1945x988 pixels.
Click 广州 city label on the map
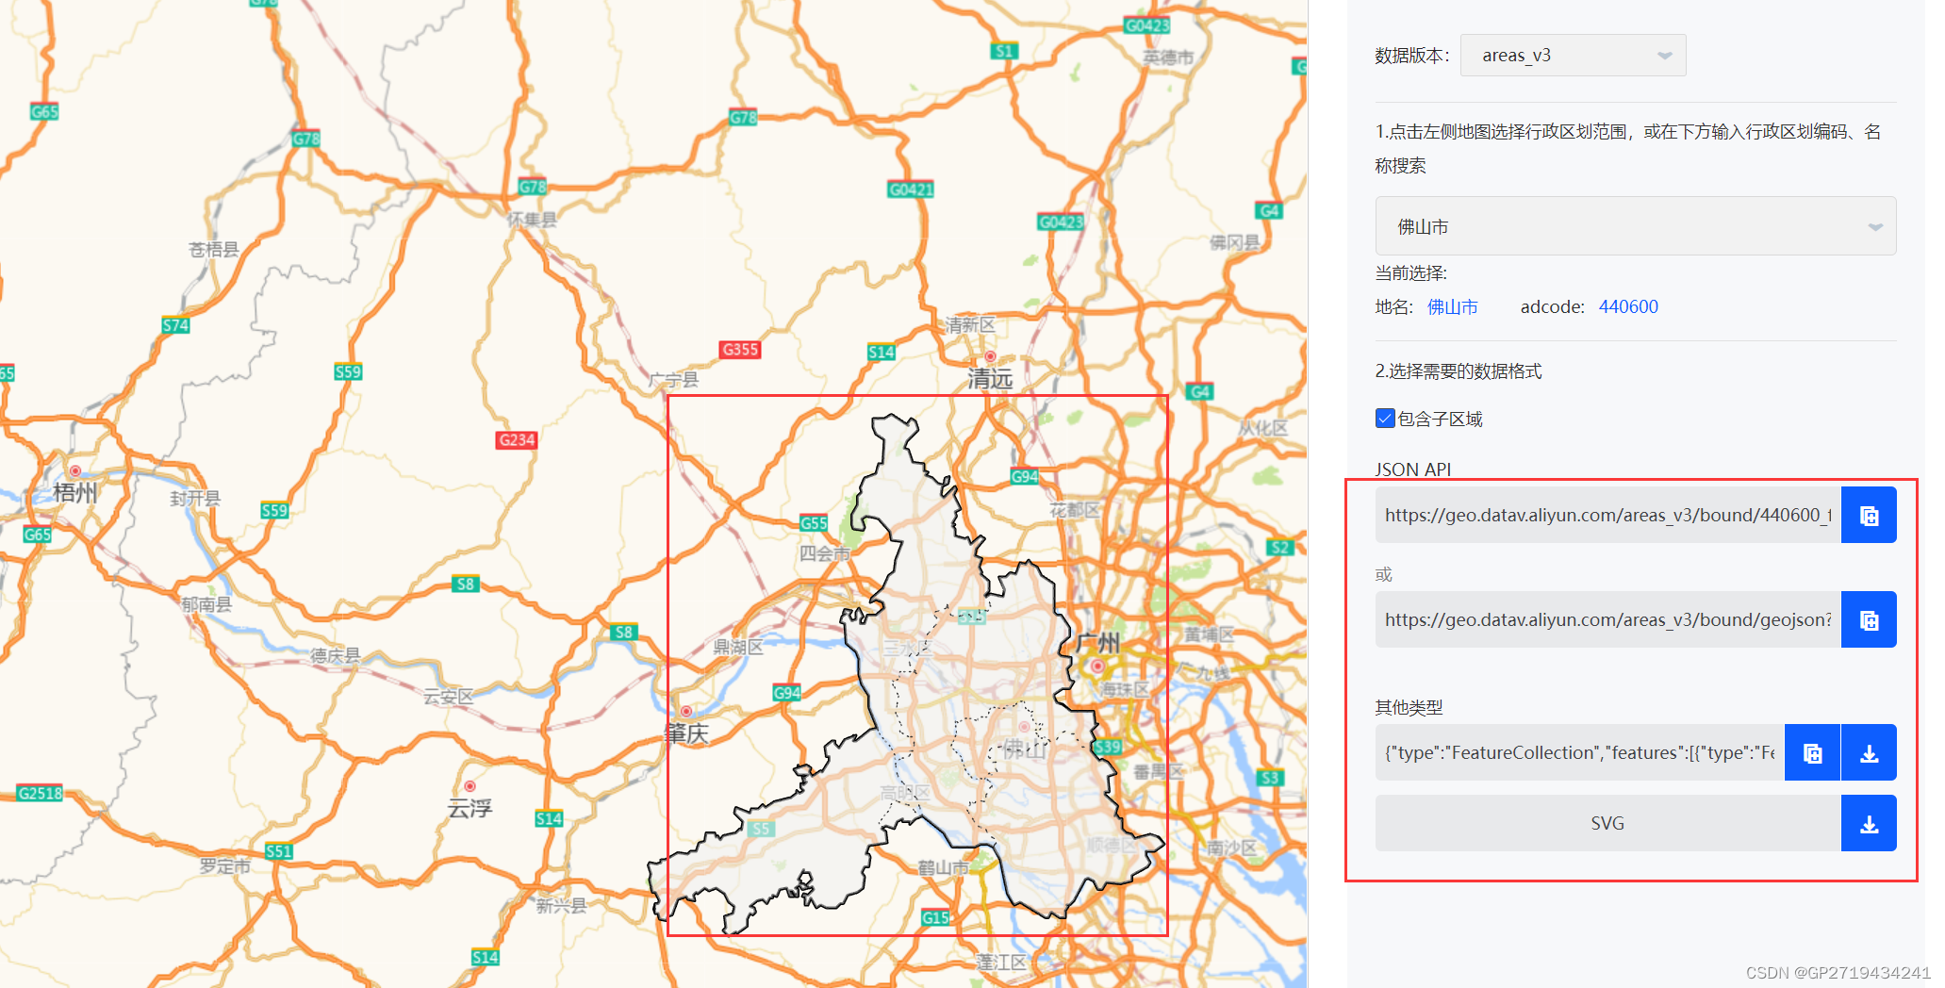1098,643
